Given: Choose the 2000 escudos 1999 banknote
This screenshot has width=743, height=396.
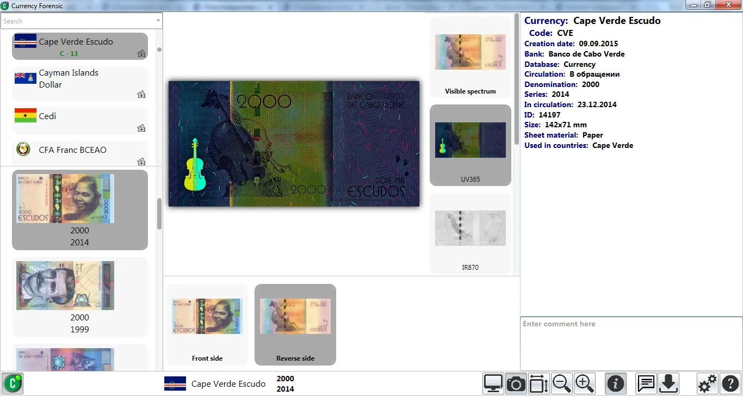Looking at the screenshot, I should pyautogui.click(x=80, y=296).
